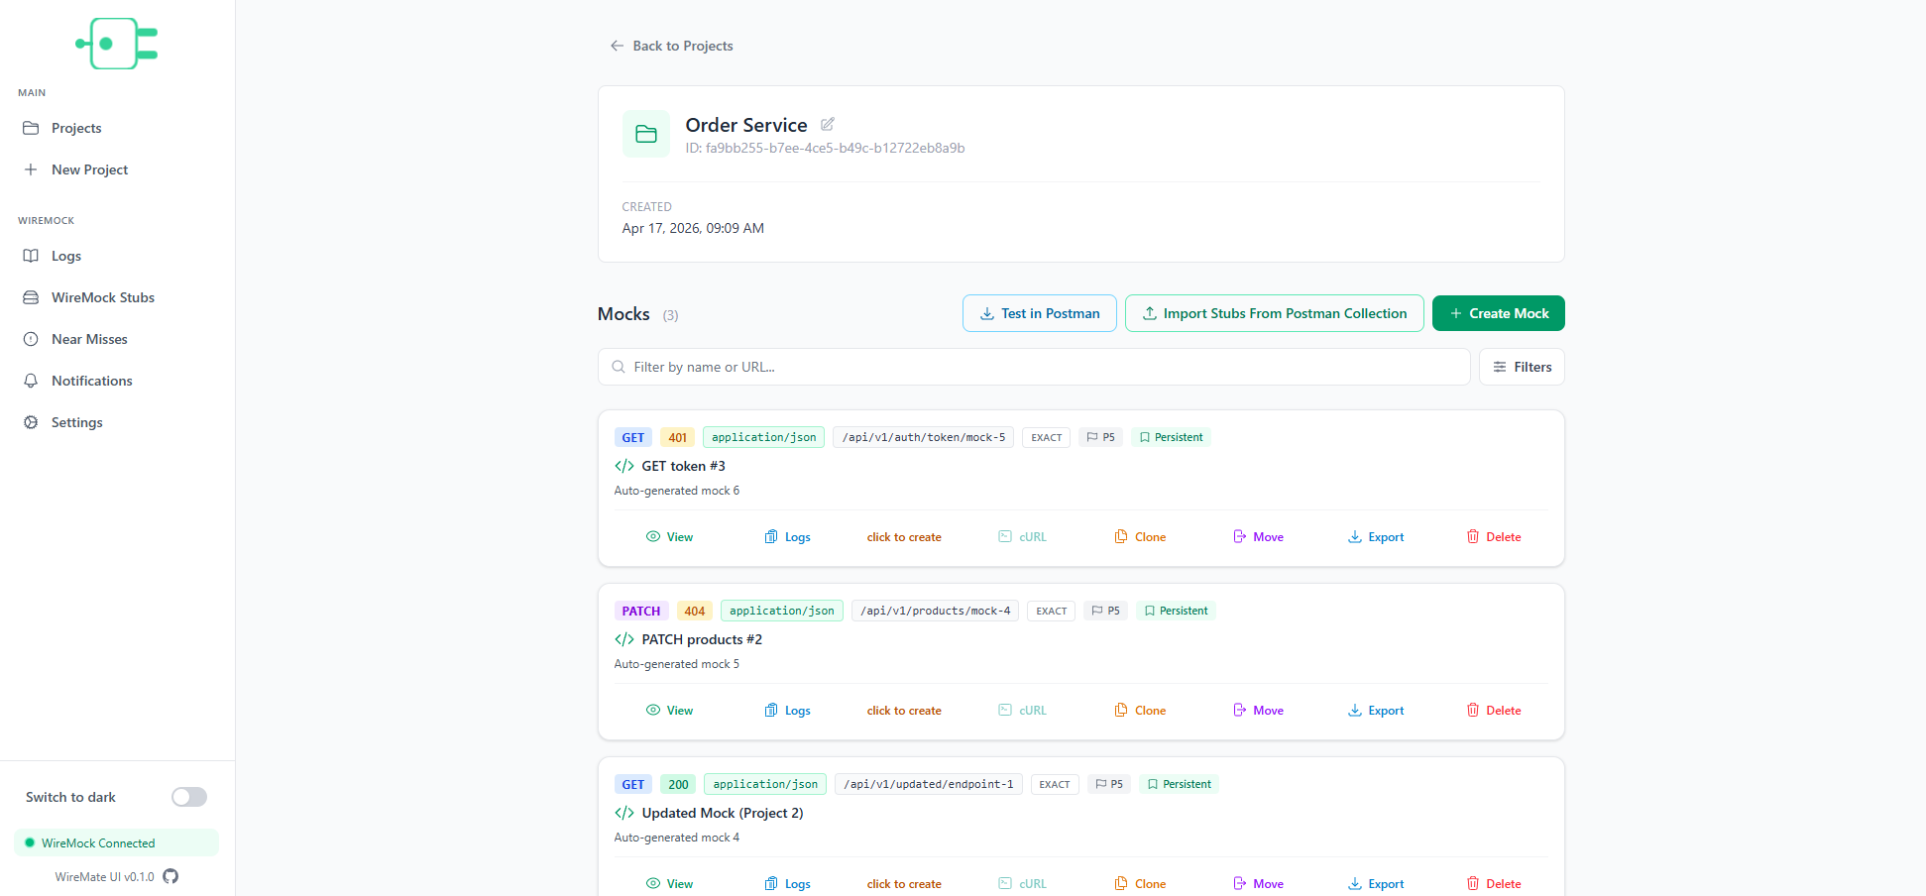Open New Project from sidebar
Screen dimensions: 1926x896
coord(117,169)
